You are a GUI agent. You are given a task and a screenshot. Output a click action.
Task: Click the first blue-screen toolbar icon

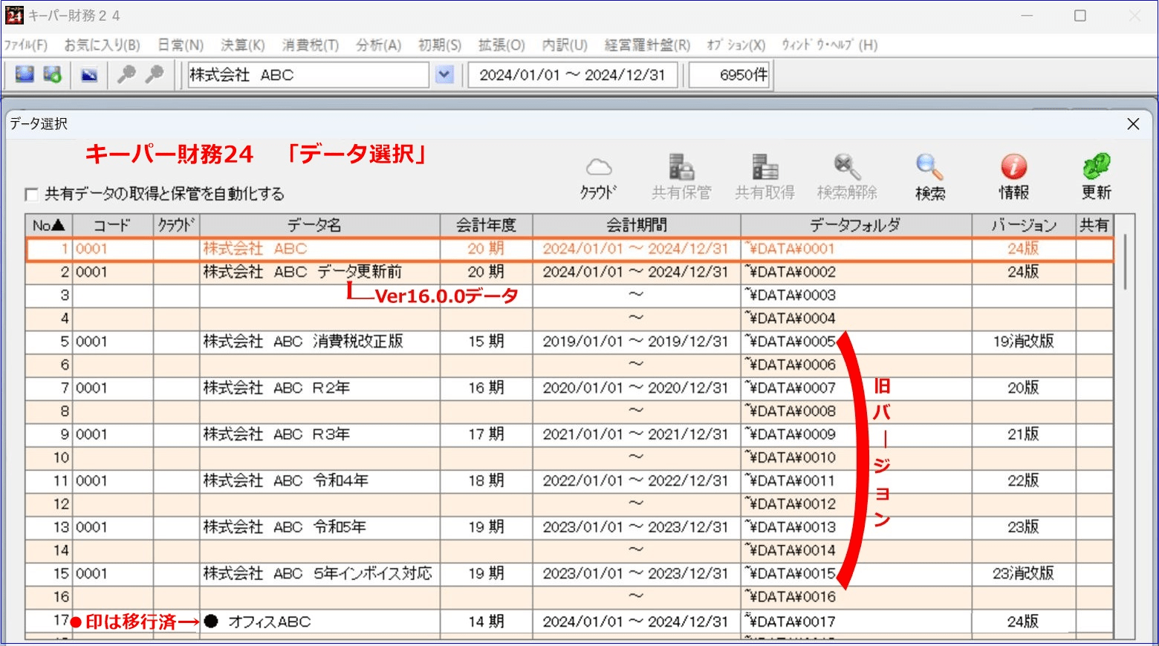coord(25,74)
